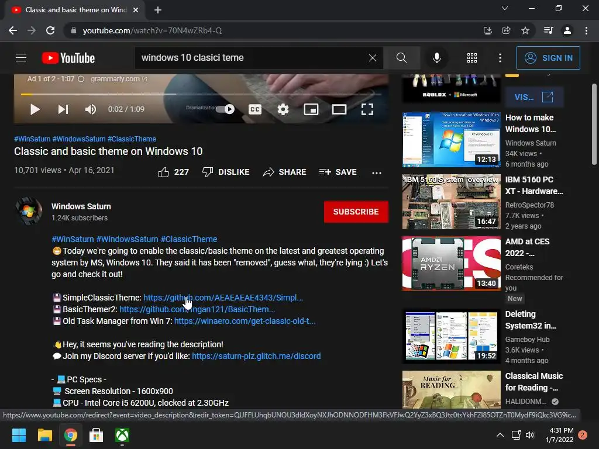Click the VIS... visit advertiser button

pyautogui.click(x=533, y=97)
